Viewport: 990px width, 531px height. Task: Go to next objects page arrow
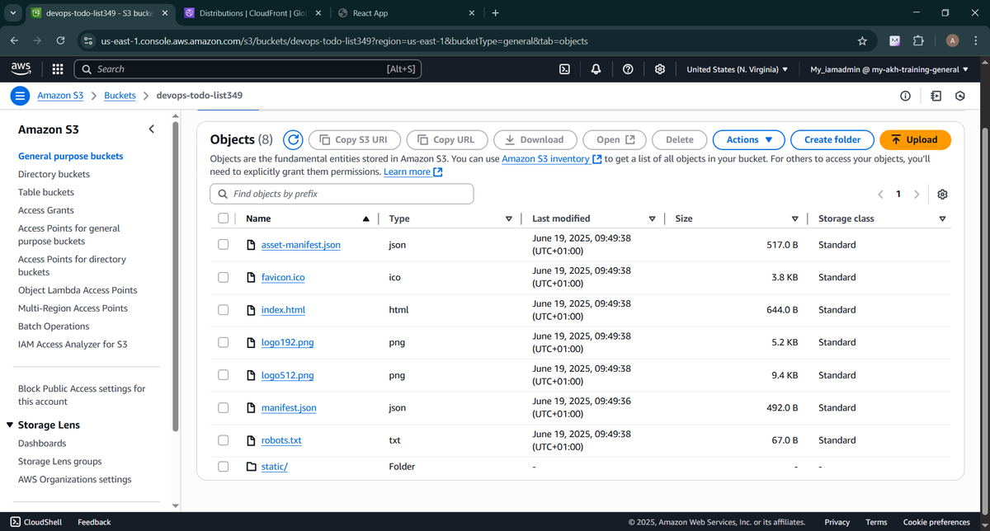tap(917, 195)
